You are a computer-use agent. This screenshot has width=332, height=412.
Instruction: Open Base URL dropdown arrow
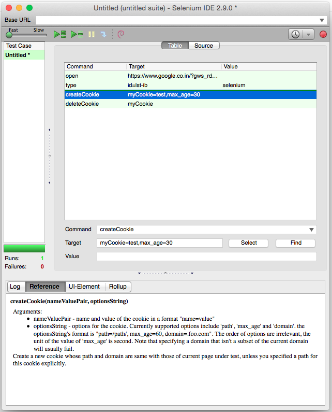click(x=322, y=20)
